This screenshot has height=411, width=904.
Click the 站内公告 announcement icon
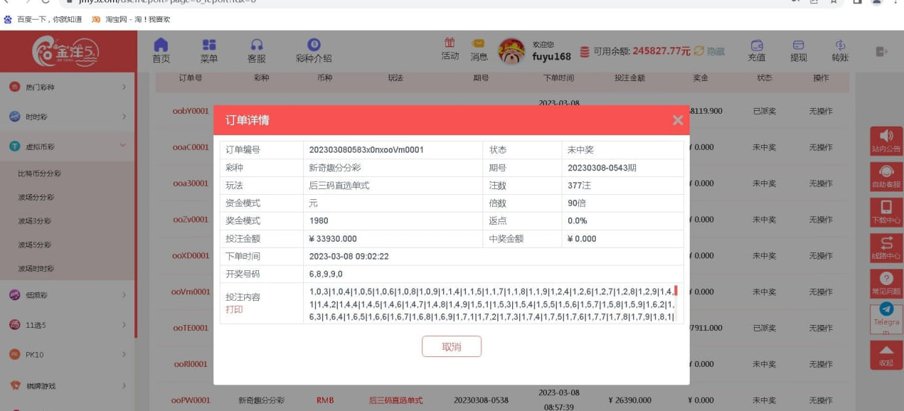(886, 142)
